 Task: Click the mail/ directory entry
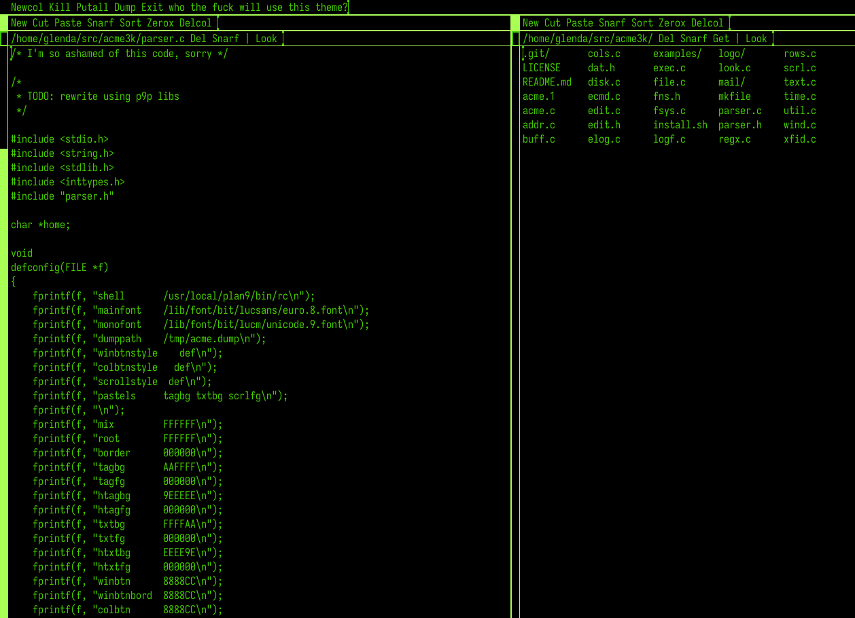coord(732,82)
